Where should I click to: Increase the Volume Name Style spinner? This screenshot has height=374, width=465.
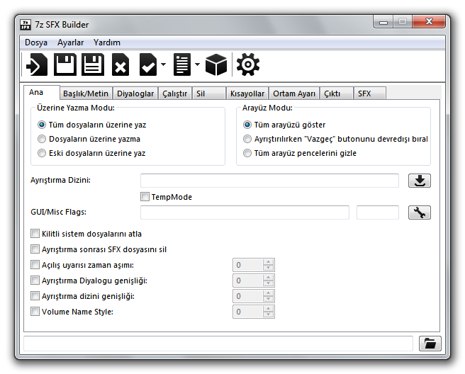268,309
